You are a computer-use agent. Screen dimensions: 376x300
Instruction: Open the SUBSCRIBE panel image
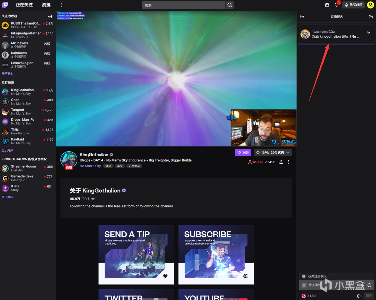click(216, 255)
